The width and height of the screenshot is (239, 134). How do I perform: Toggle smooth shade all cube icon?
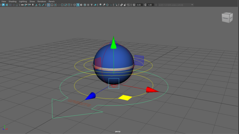pos(78,5)
